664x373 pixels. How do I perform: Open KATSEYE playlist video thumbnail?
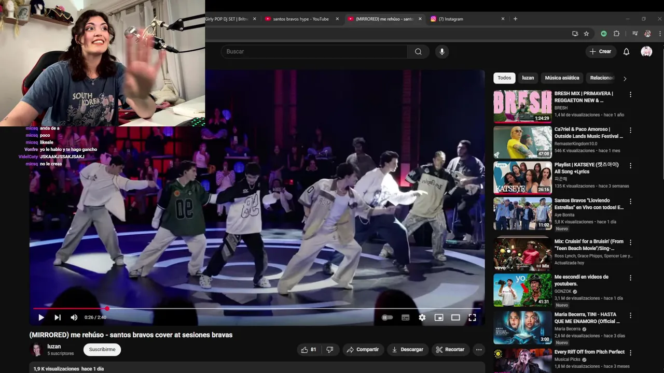point(522,178)
